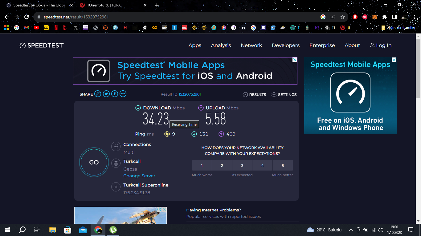Open the YouTube bookmark
Screen dimensions: 421x236
coord(36,28)
